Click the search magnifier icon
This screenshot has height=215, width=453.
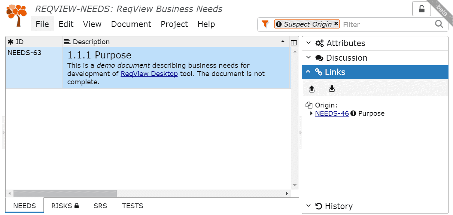439,24
